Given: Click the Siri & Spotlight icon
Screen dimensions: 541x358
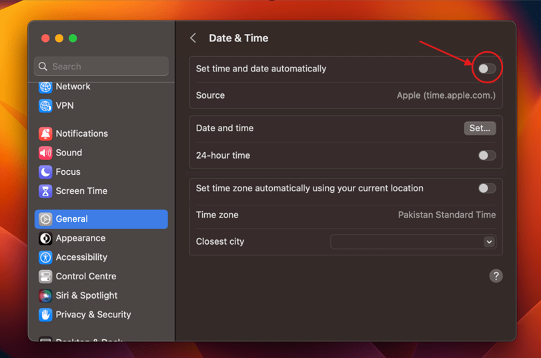Looking at the screenshot, I should tap(45, 295).
